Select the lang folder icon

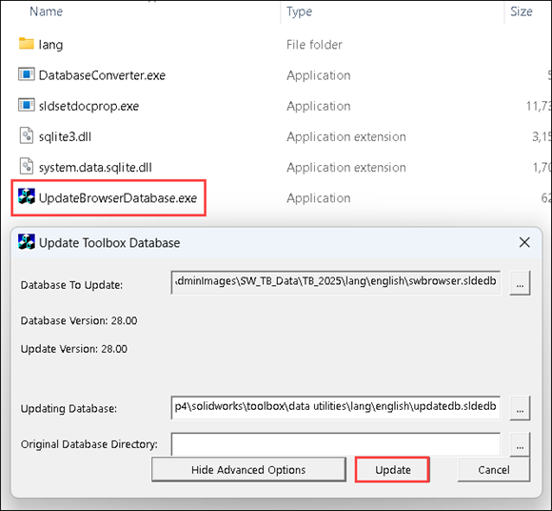[x=26, y=44]
